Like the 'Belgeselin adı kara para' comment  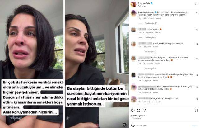(197, 99)
